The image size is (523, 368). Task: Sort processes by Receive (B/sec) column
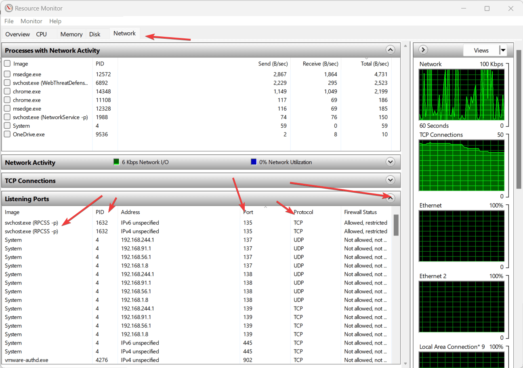point(321,63)
